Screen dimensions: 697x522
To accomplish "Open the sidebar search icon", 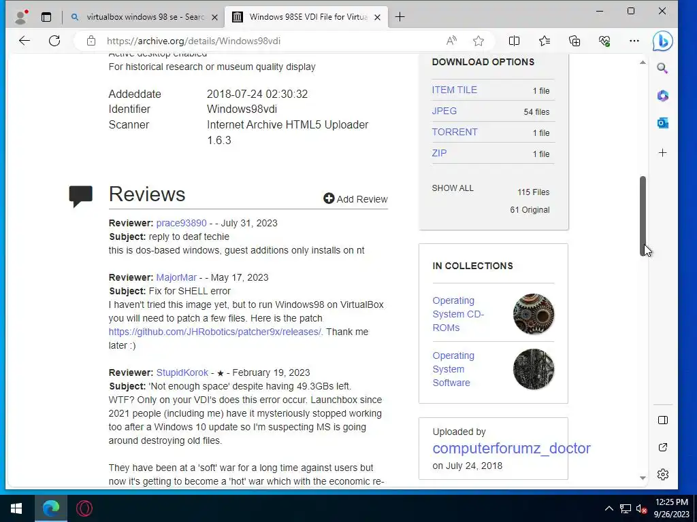I will [x=662, y=69].
